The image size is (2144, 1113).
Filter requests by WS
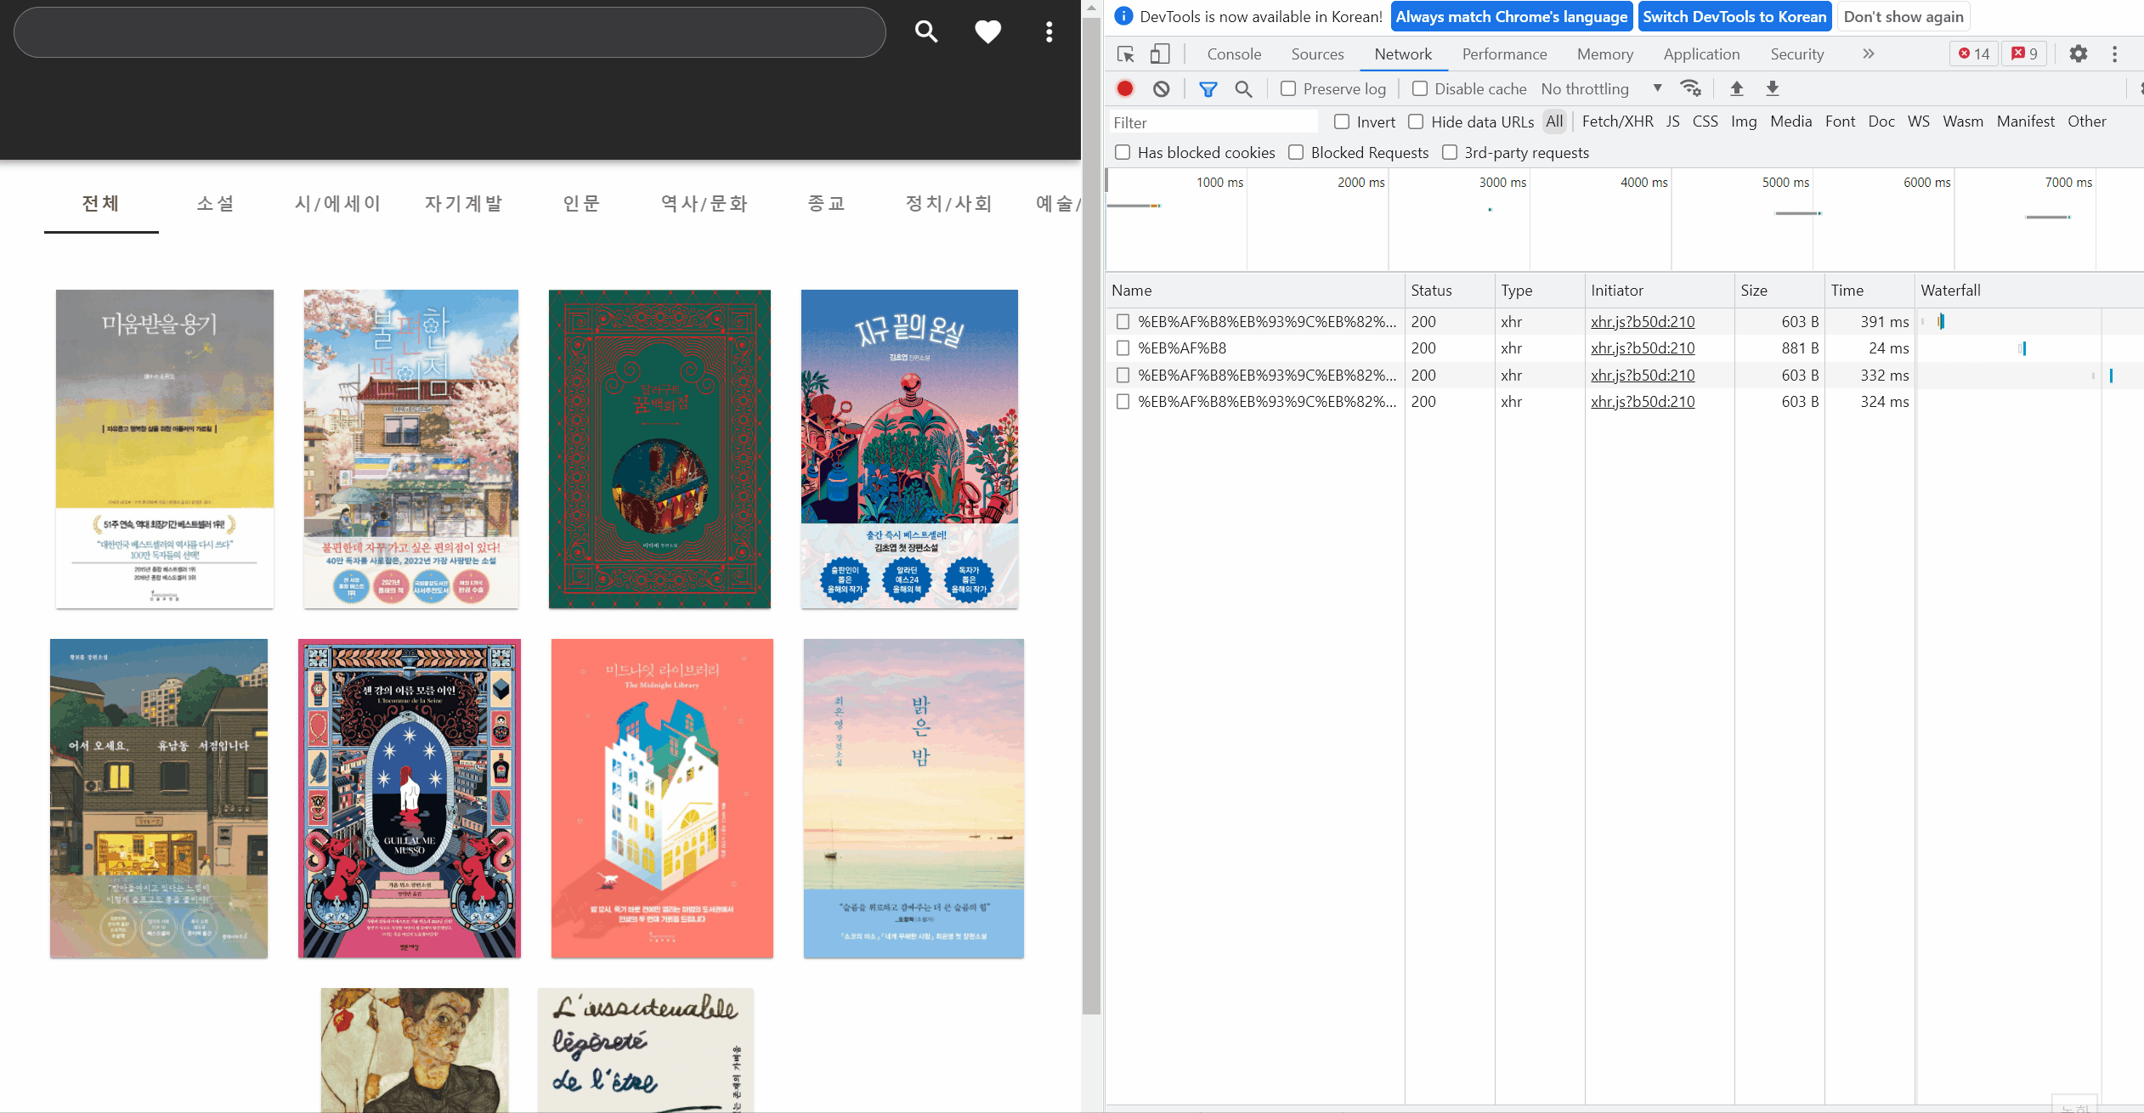pos(1918,121)
